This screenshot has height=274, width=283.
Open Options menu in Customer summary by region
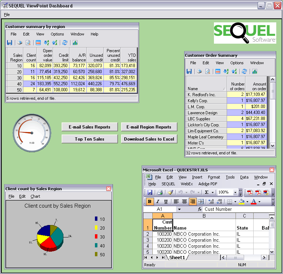tap(57, 34)
